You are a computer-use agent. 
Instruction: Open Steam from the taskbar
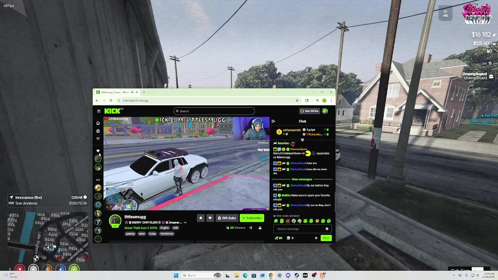click(296, 276)
